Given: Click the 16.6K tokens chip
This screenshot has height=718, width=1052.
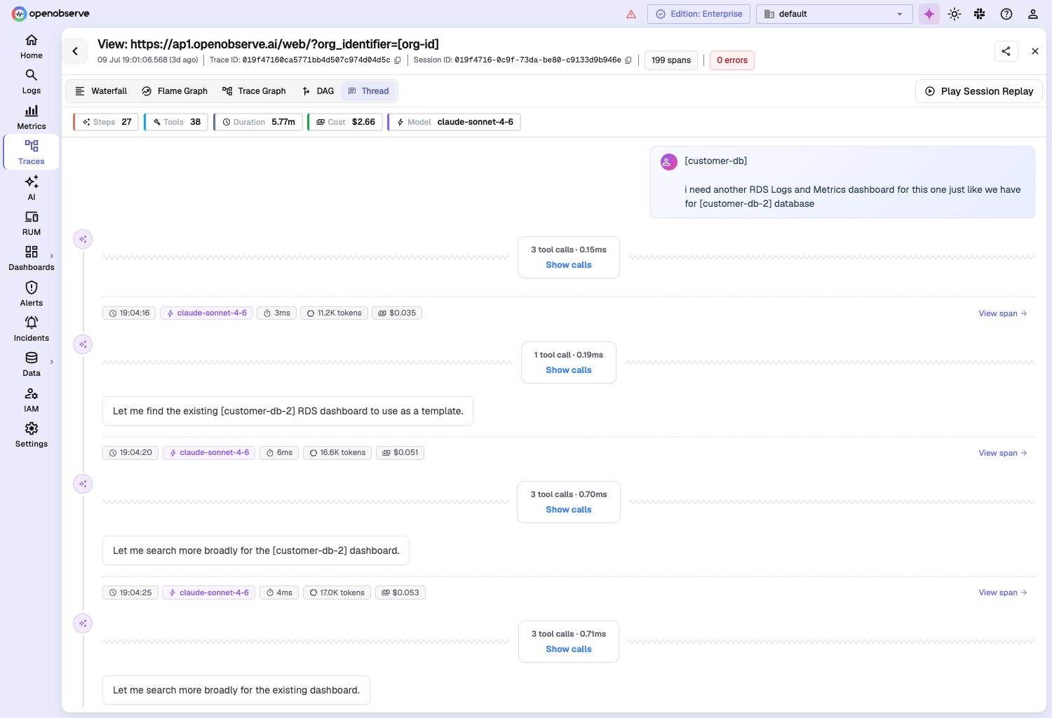Looking at the screenshot, I should (337, 453).
